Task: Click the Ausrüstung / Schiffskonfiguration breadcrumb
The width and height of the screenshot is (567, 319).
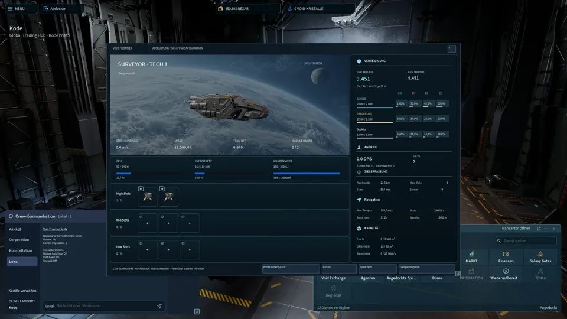Action: click(x=178, y=48)
